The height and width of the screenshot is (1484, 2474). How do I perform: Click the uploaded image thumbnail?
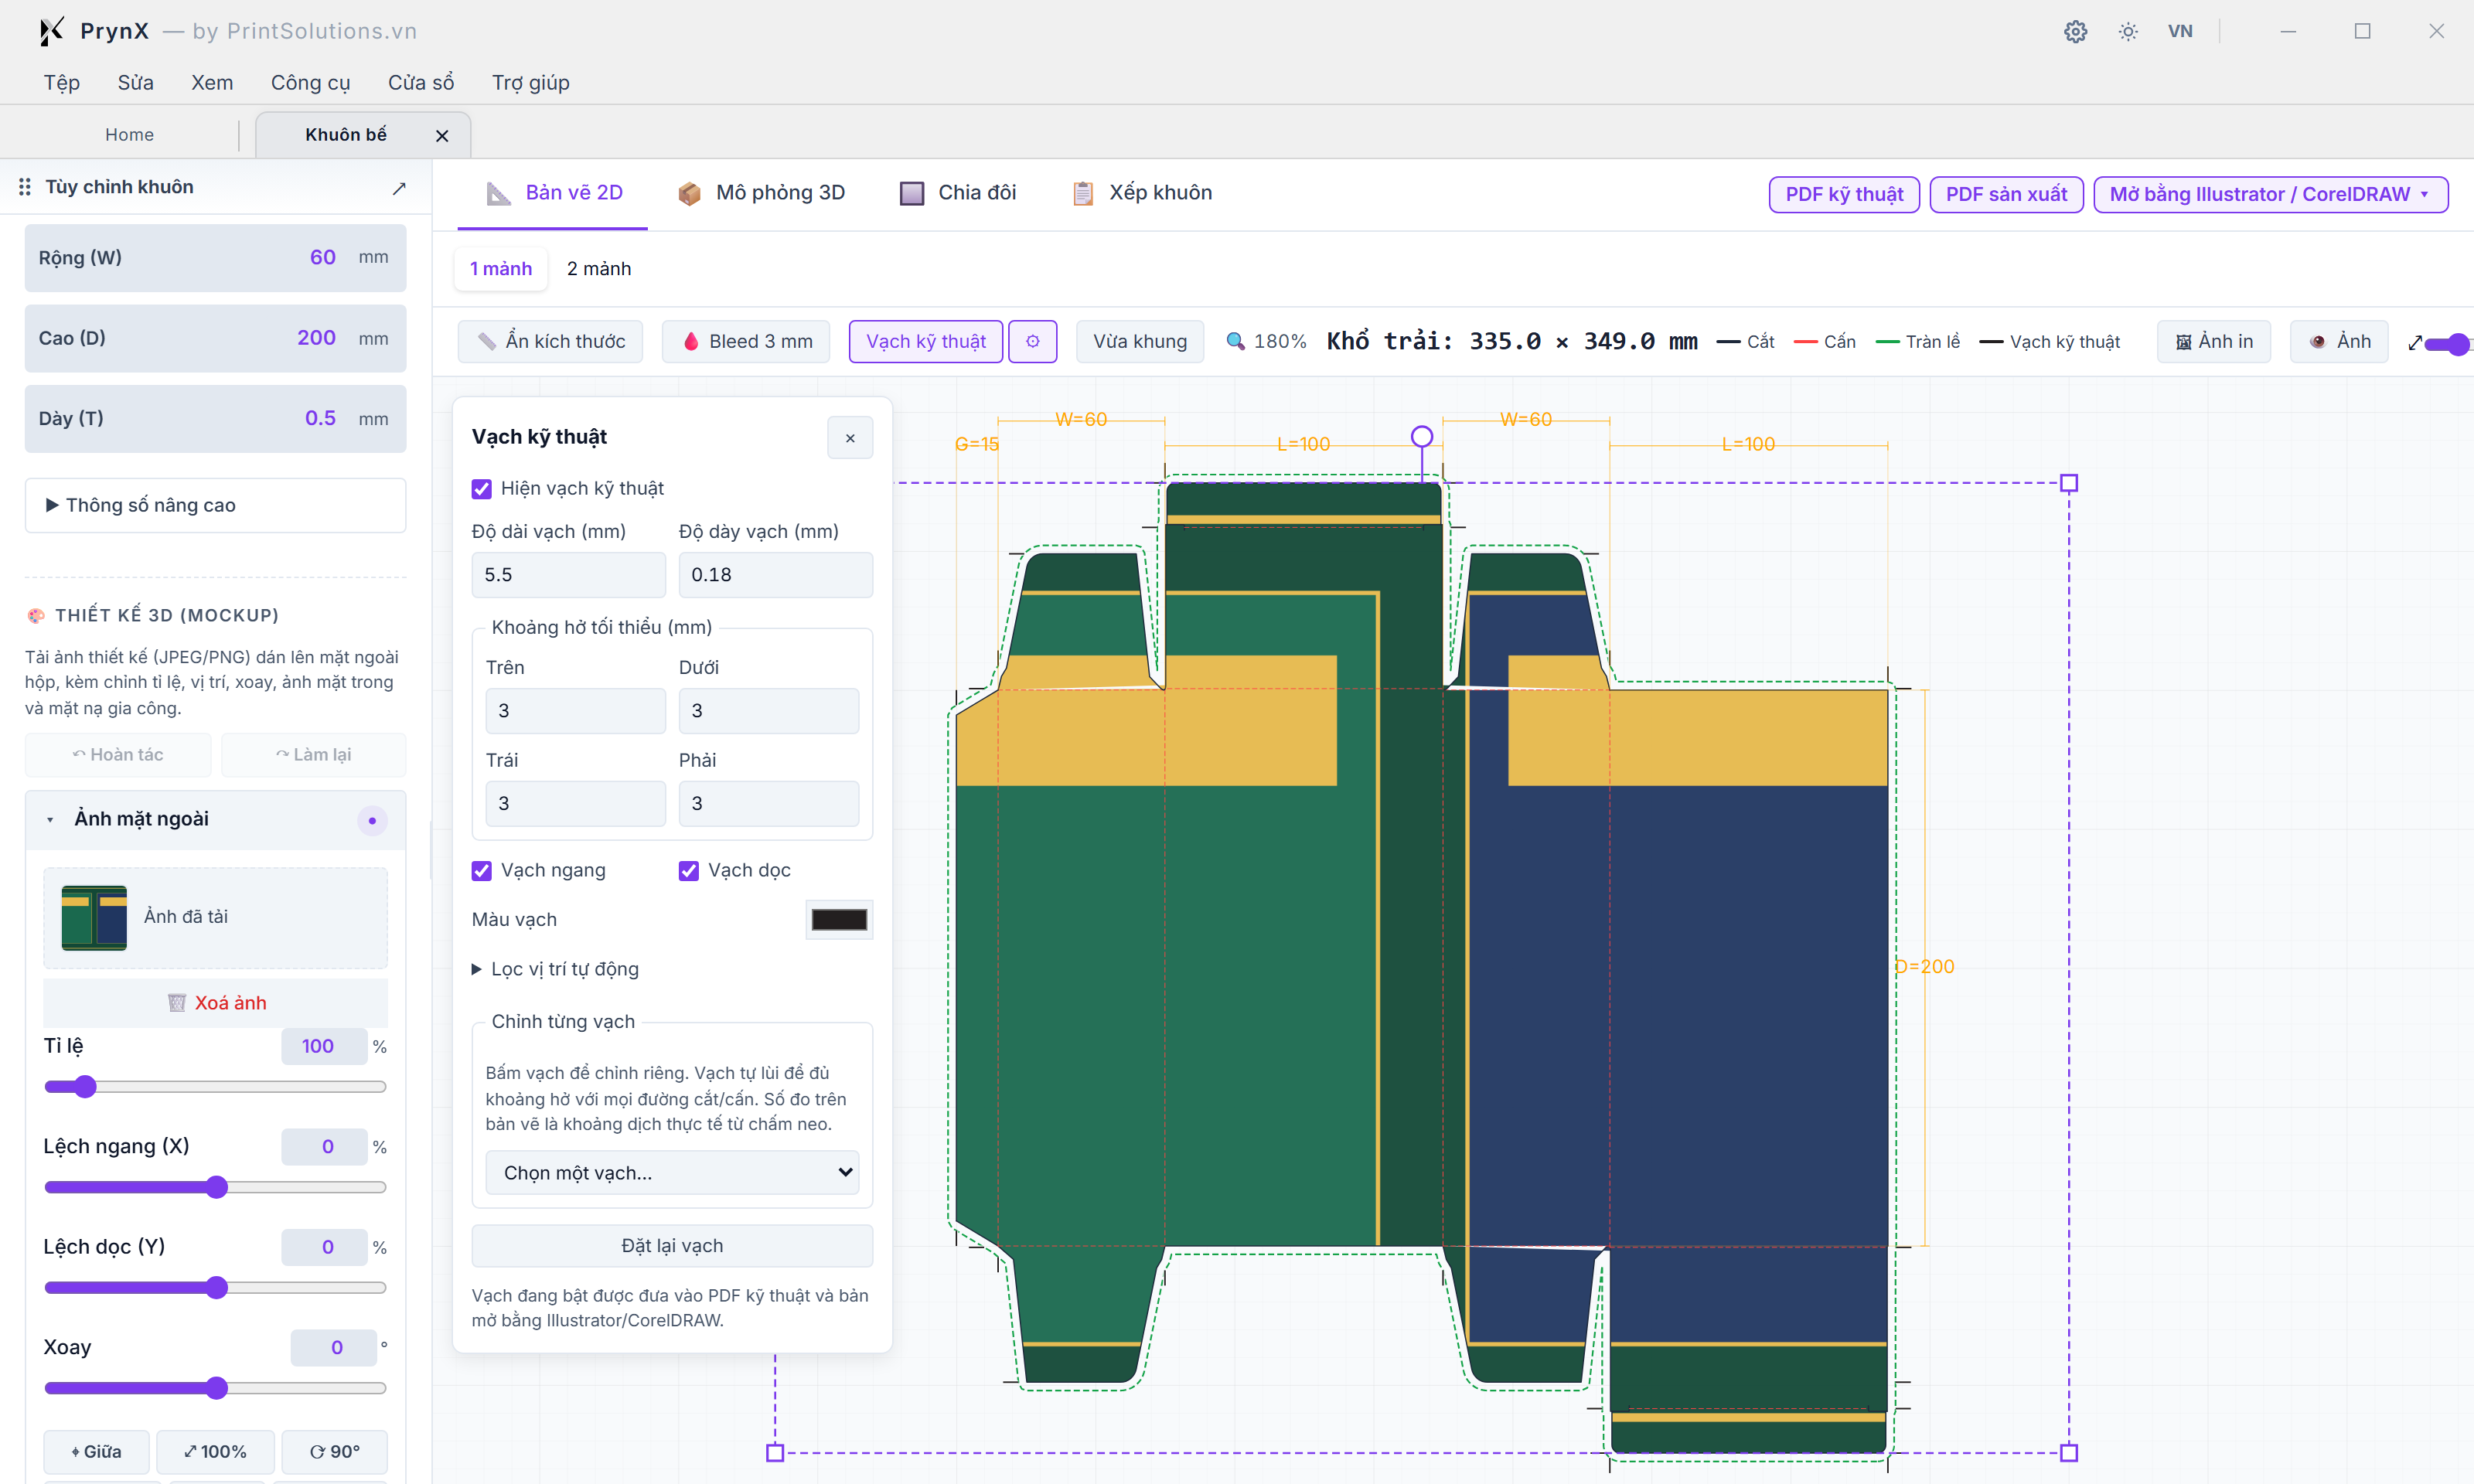94,917
